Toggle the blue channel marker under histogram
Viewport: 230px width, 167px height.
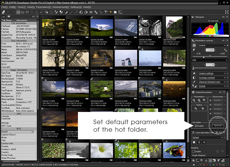click(205, 36)
